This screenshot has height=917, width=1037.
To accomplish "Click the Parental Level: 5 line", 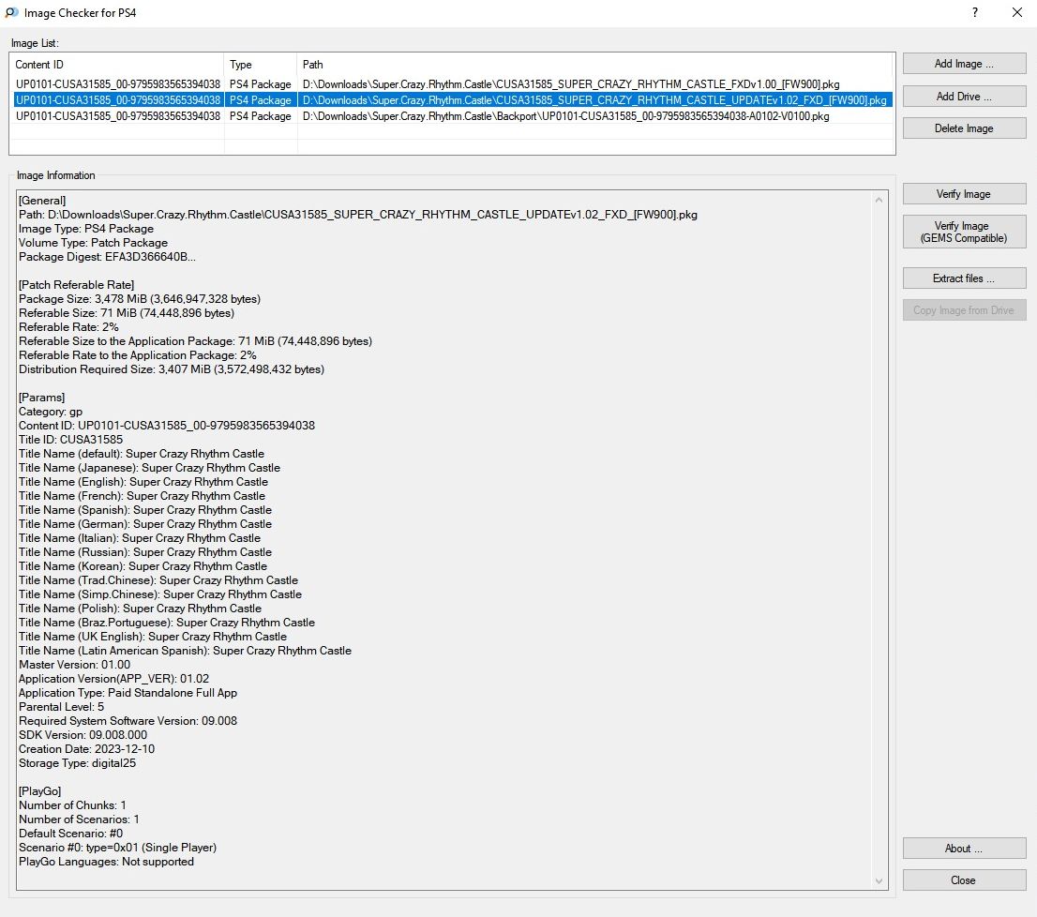I will point(62,707).
